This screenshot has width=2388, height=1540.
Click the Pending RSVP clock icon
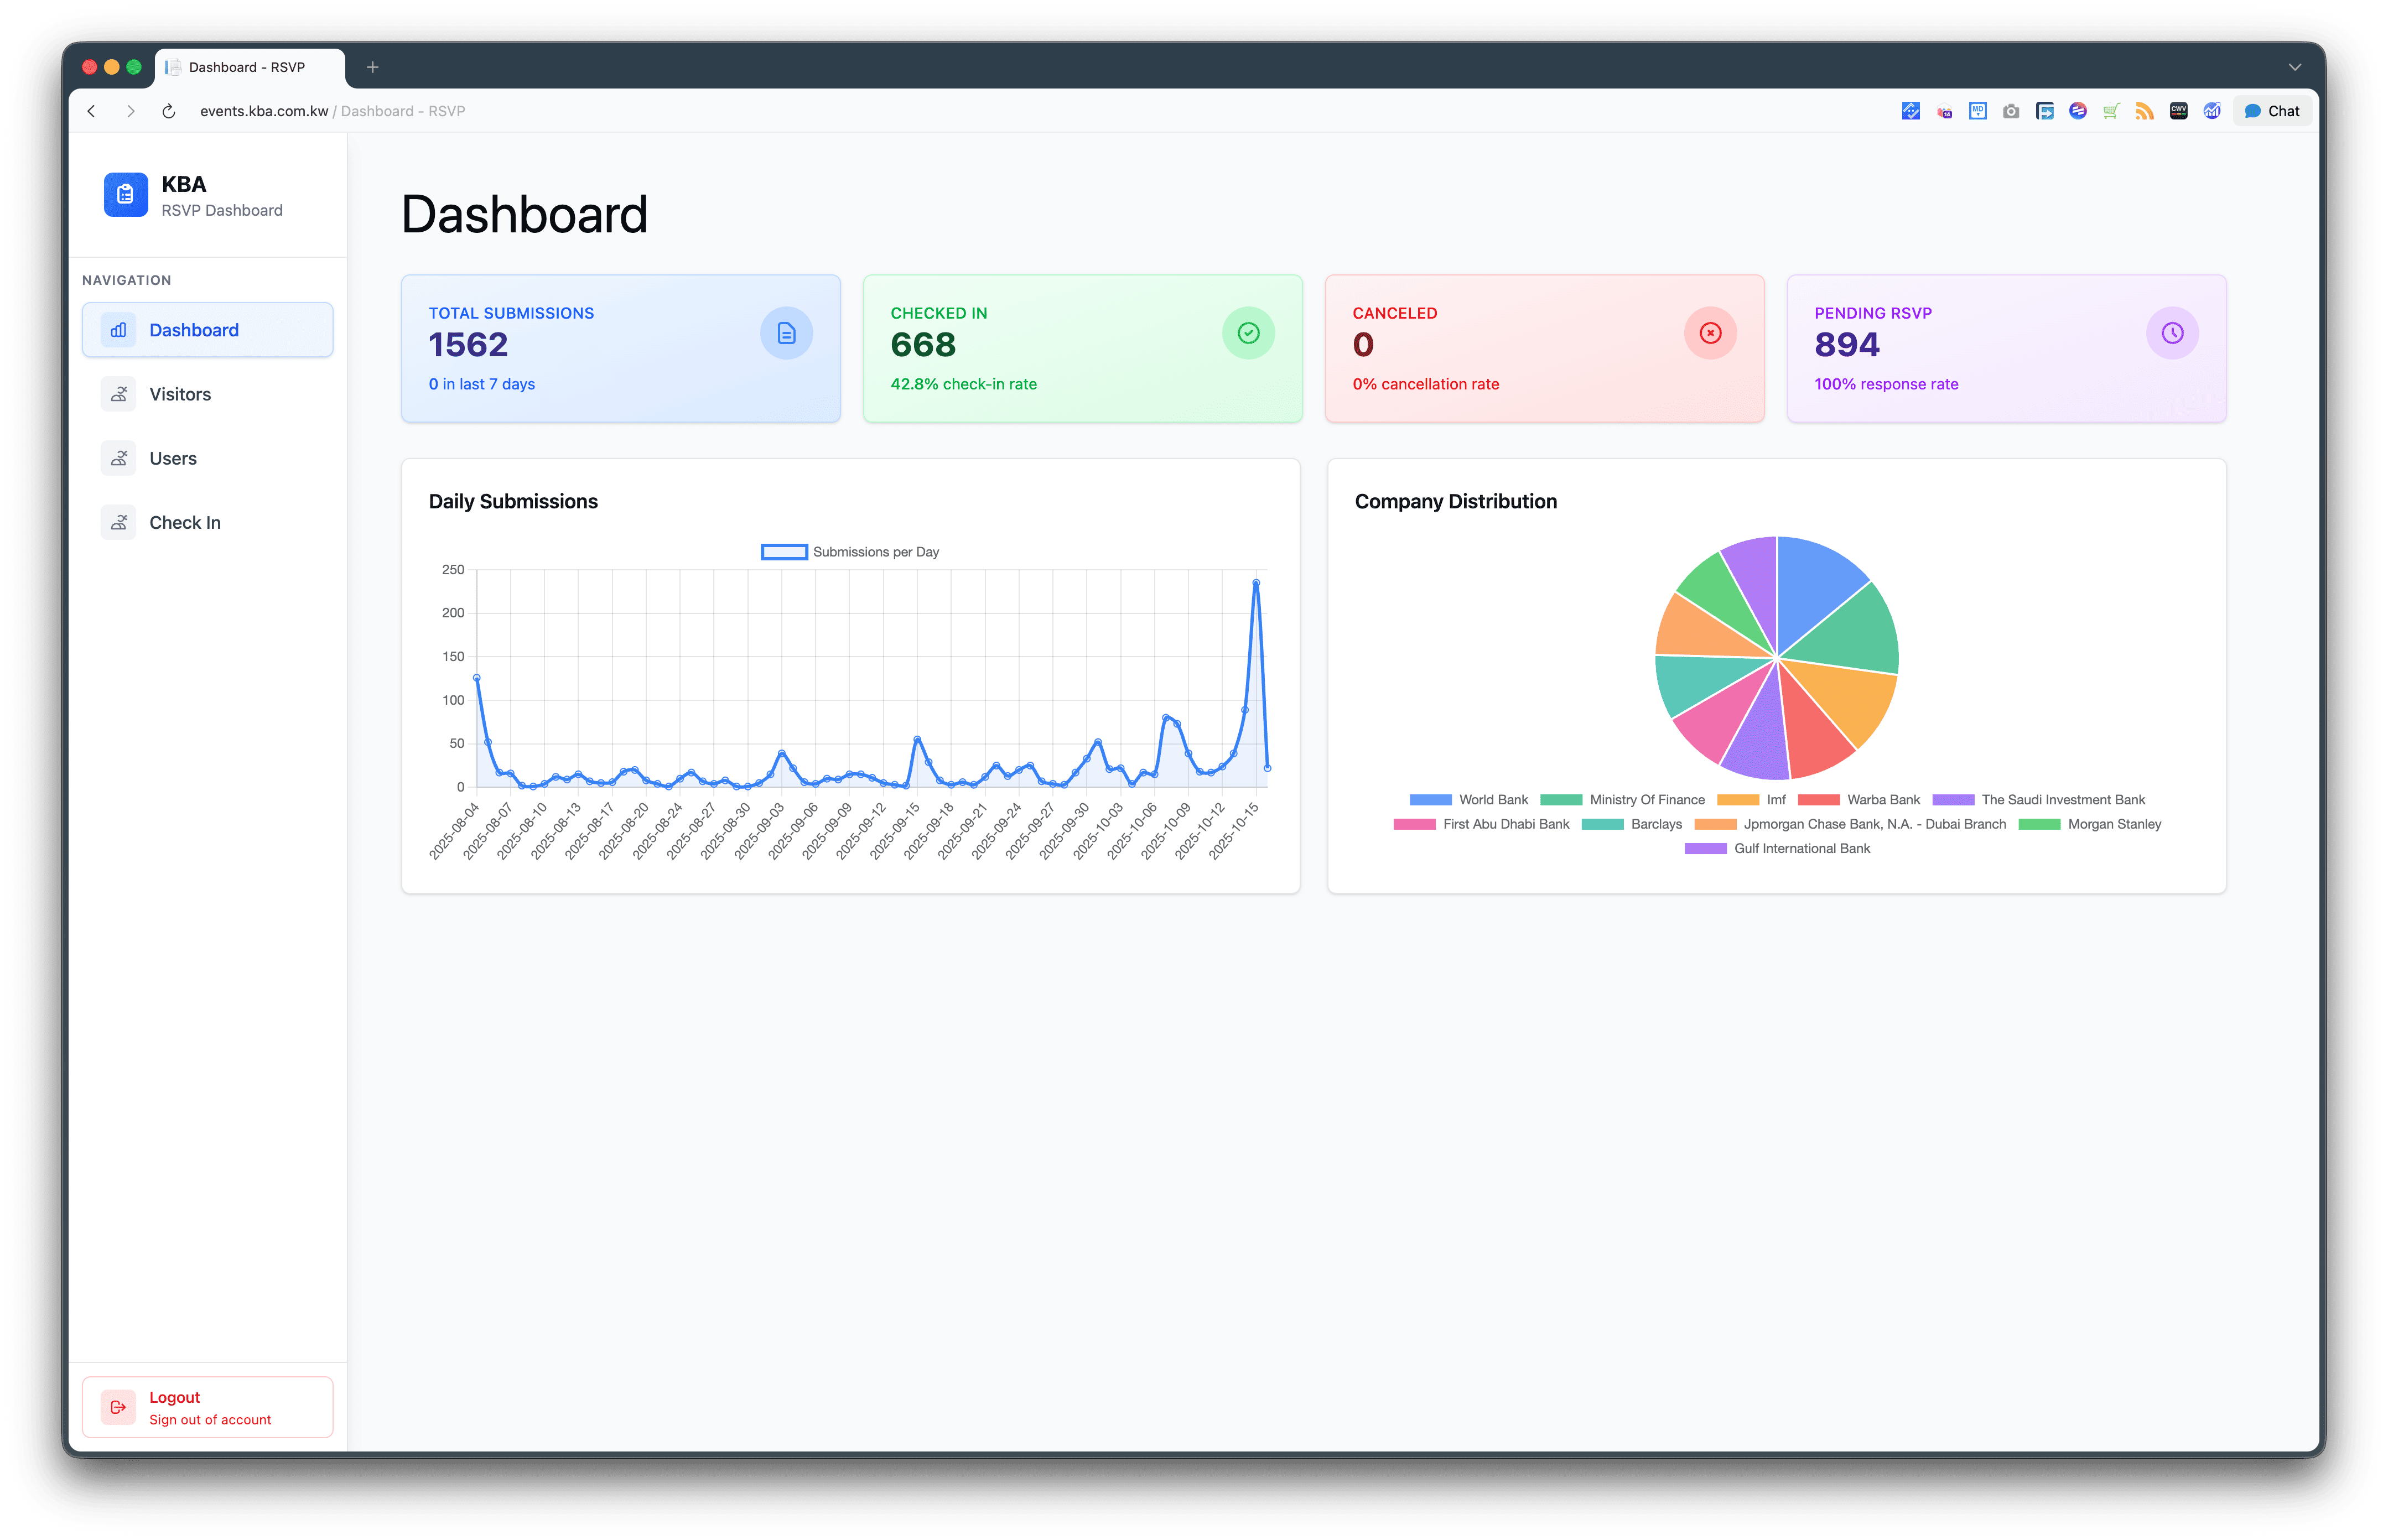point(2172,333)
